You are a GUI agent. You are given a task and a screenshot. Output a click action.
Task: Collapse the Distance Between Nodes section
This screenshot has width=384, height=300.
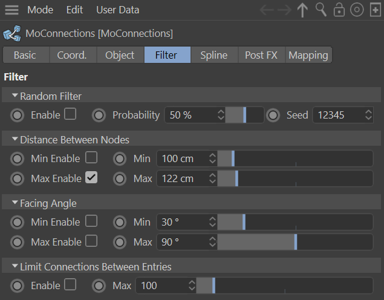15,139
